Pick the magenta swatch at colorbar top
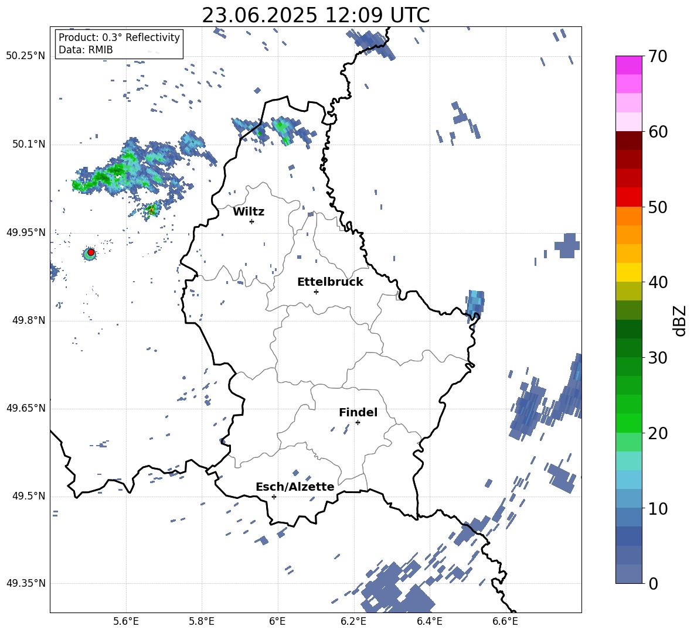 628,66
